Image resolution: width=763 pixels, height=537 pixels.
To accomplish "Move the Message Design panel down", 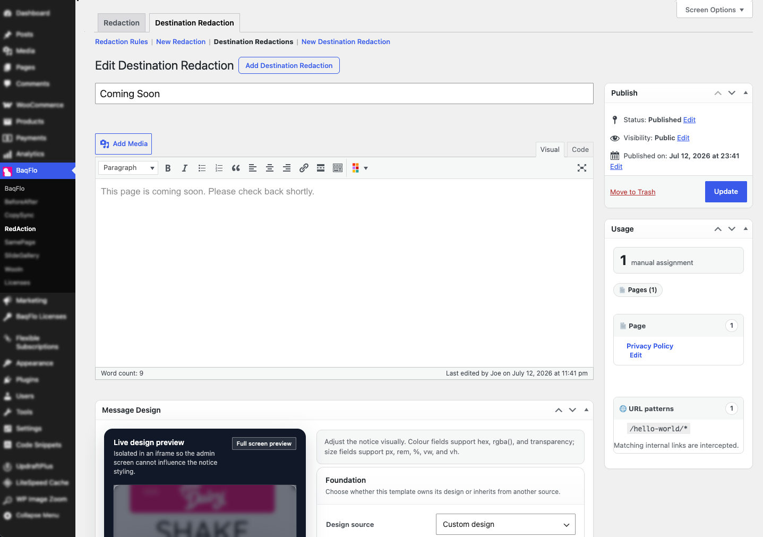I will coord(572,410).
